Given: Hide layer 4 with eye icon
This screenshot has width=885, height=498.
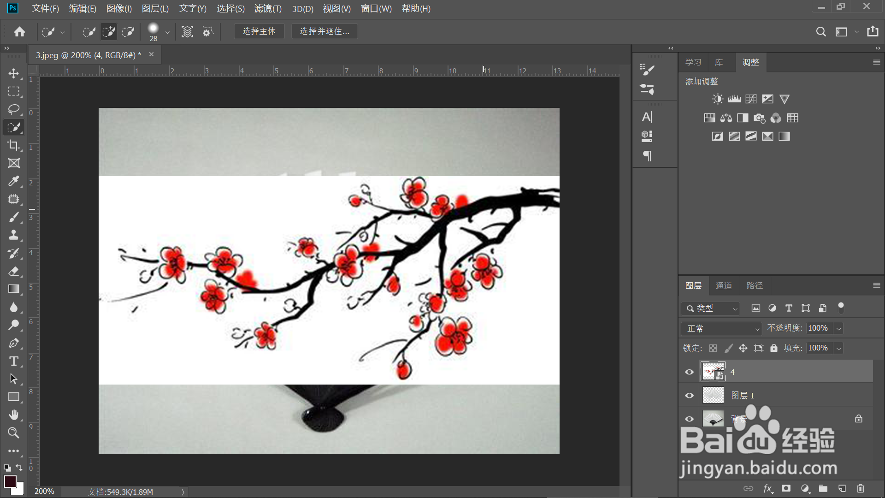Looking at the screenshot, I should [x=690, y=372].
